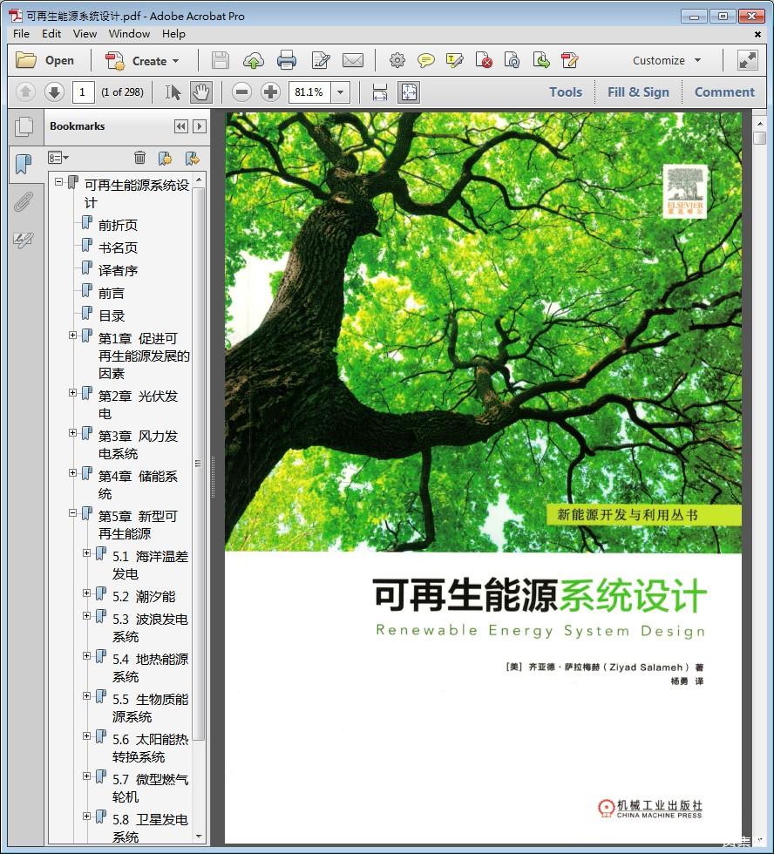Viewport: 774px width, 854px height.
Task: Open the Page Thumbnails panel
Action: tap(24, 126)
